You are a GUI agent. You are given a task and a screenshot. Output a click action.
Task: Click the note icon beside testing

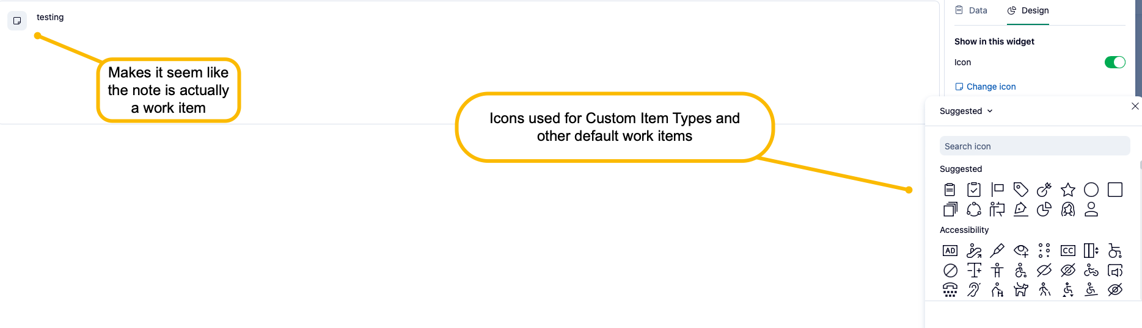click(x=17, y=21)
